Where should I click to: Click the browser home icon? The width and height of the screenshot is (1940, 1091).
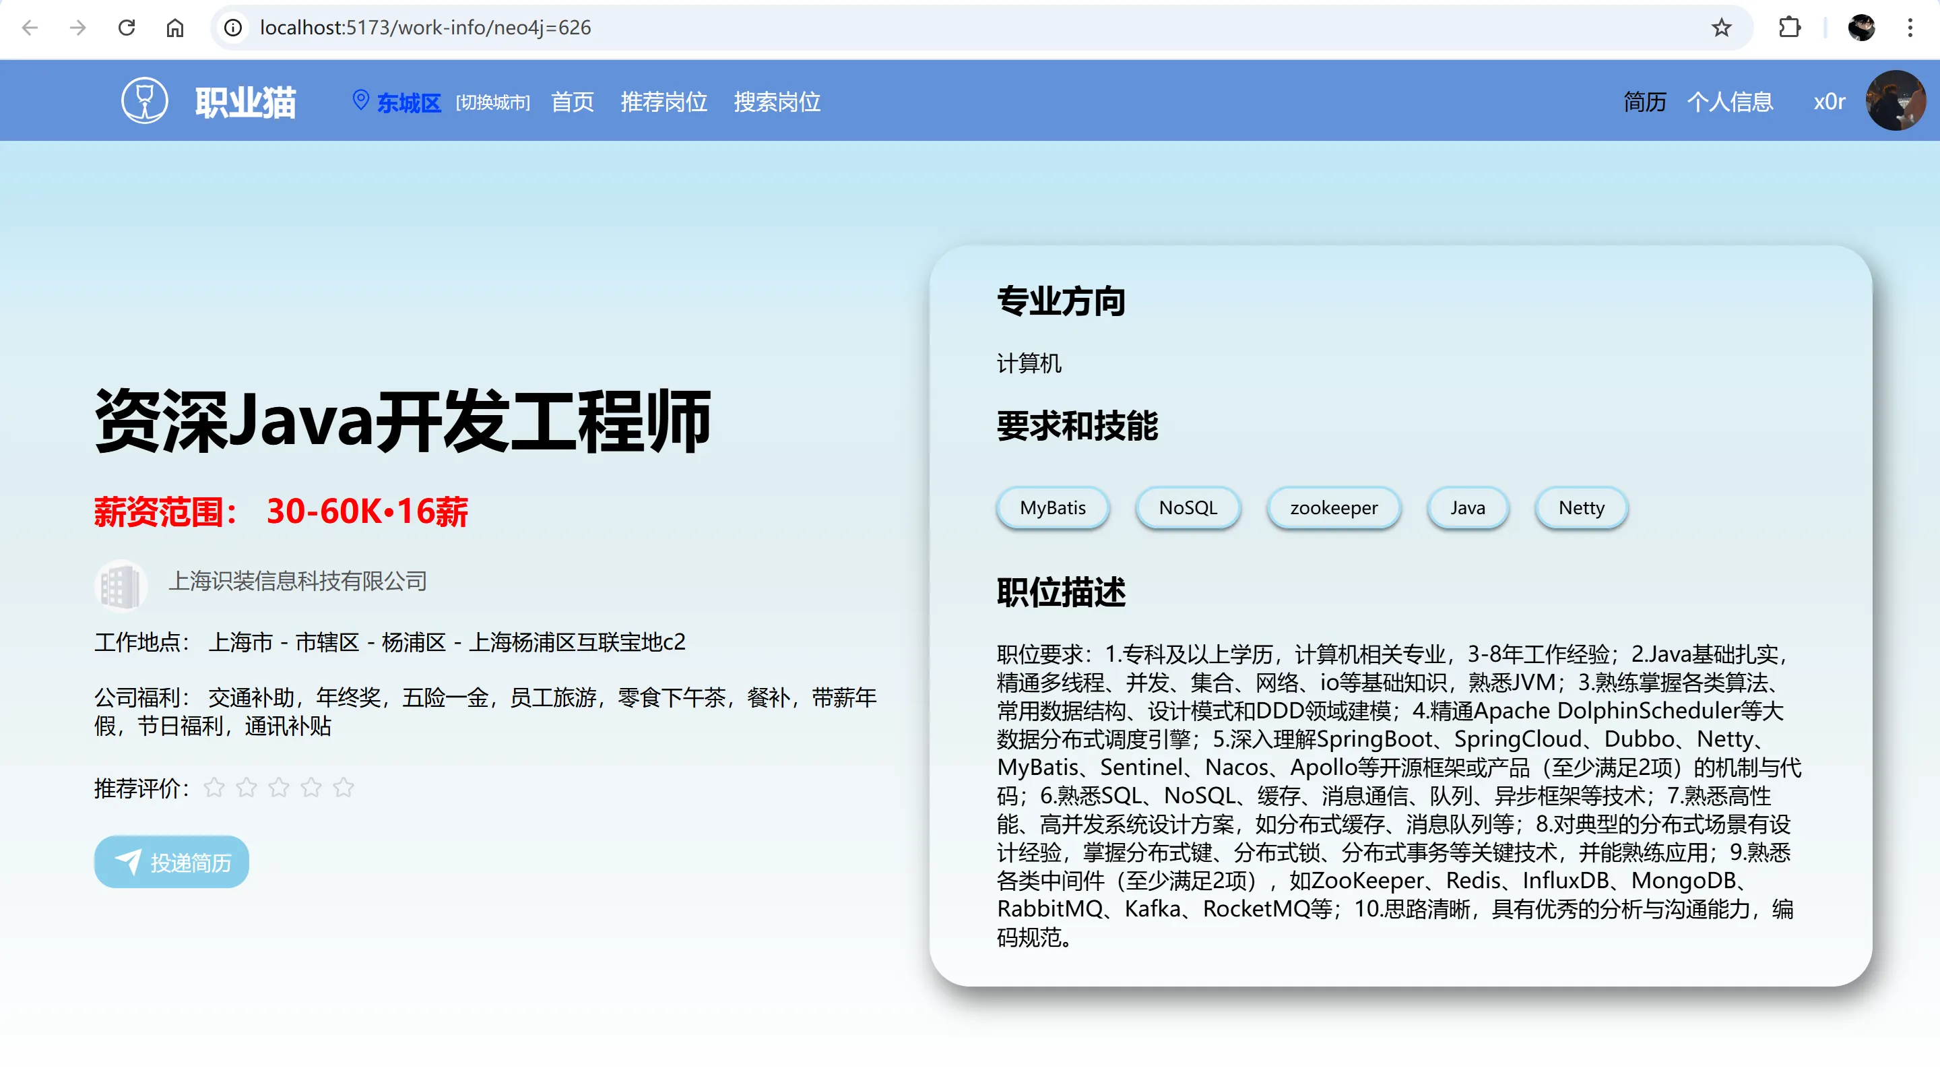pos(174,28)
